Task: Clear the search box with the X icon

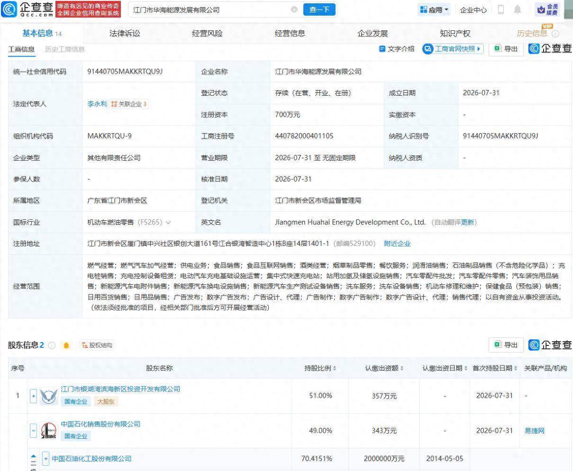Action: [x=294, y=9]
